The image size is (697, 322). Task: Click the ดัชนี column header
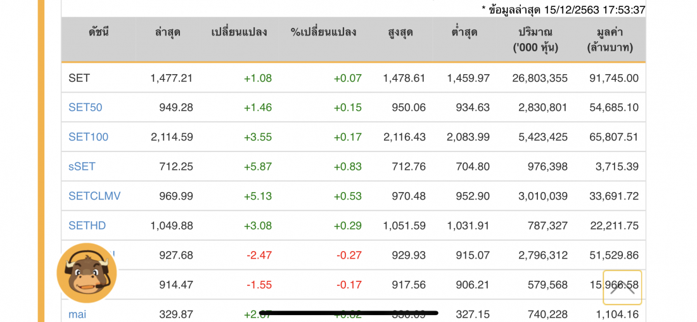pos(98,32)
